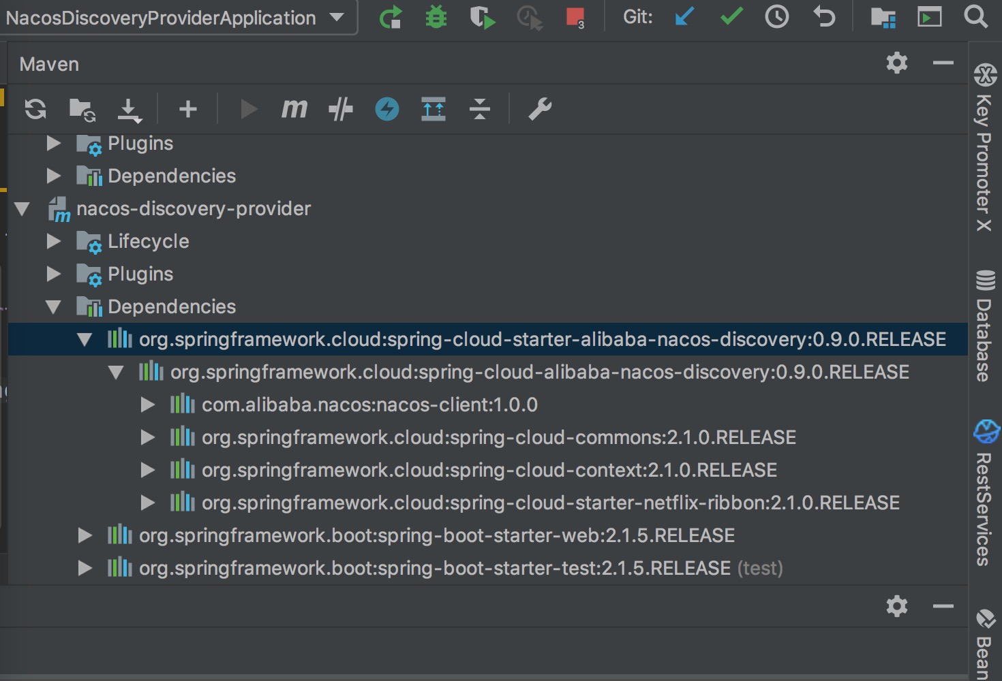1002x681 pixels.
Task: Rerun the application with green arrow
Action: [391, 17]
